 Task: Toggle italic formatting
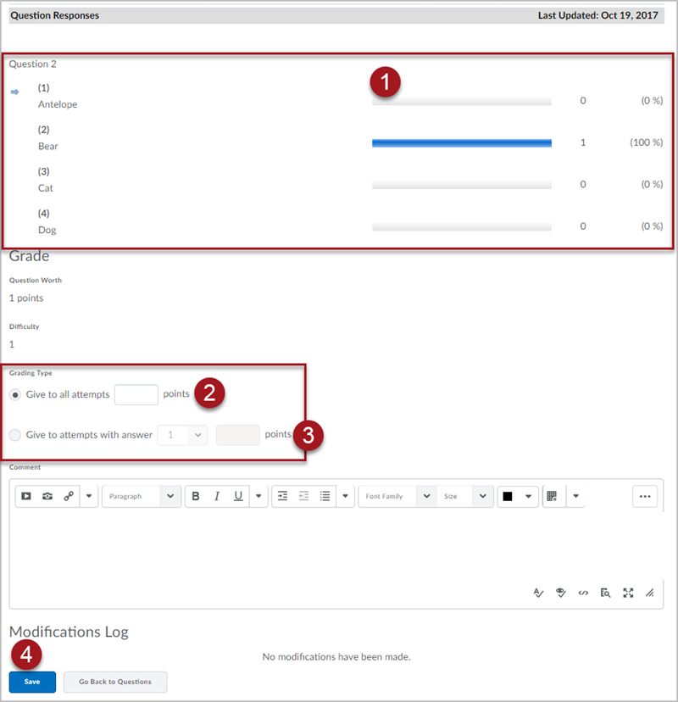coord(217,496)
